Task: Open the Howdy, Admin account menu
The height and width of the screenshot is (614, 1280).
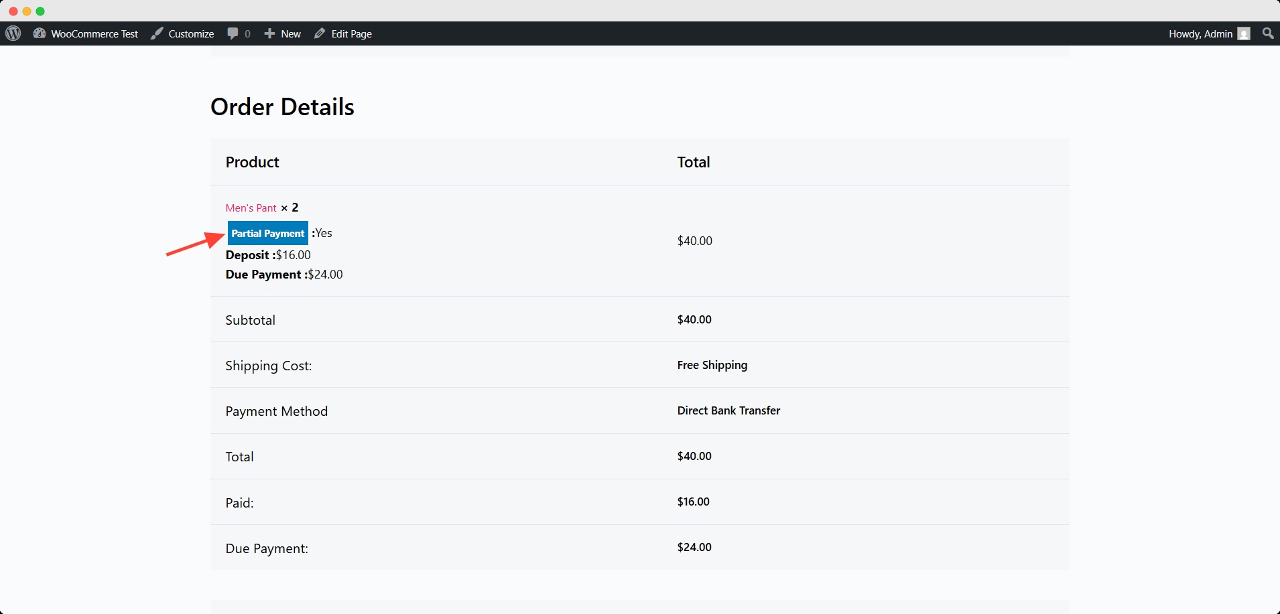Action: (1209, 33)
